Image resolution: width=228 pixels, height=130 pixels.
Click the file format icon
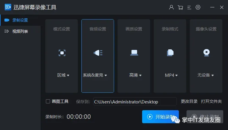click(170, 53)
